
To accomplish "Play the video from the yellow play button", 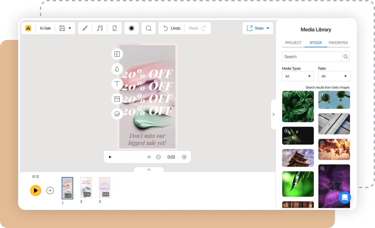I will (x=36, y=190).
